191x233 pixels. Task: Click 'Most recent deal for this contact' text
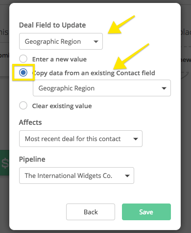[x=73, y=139]
